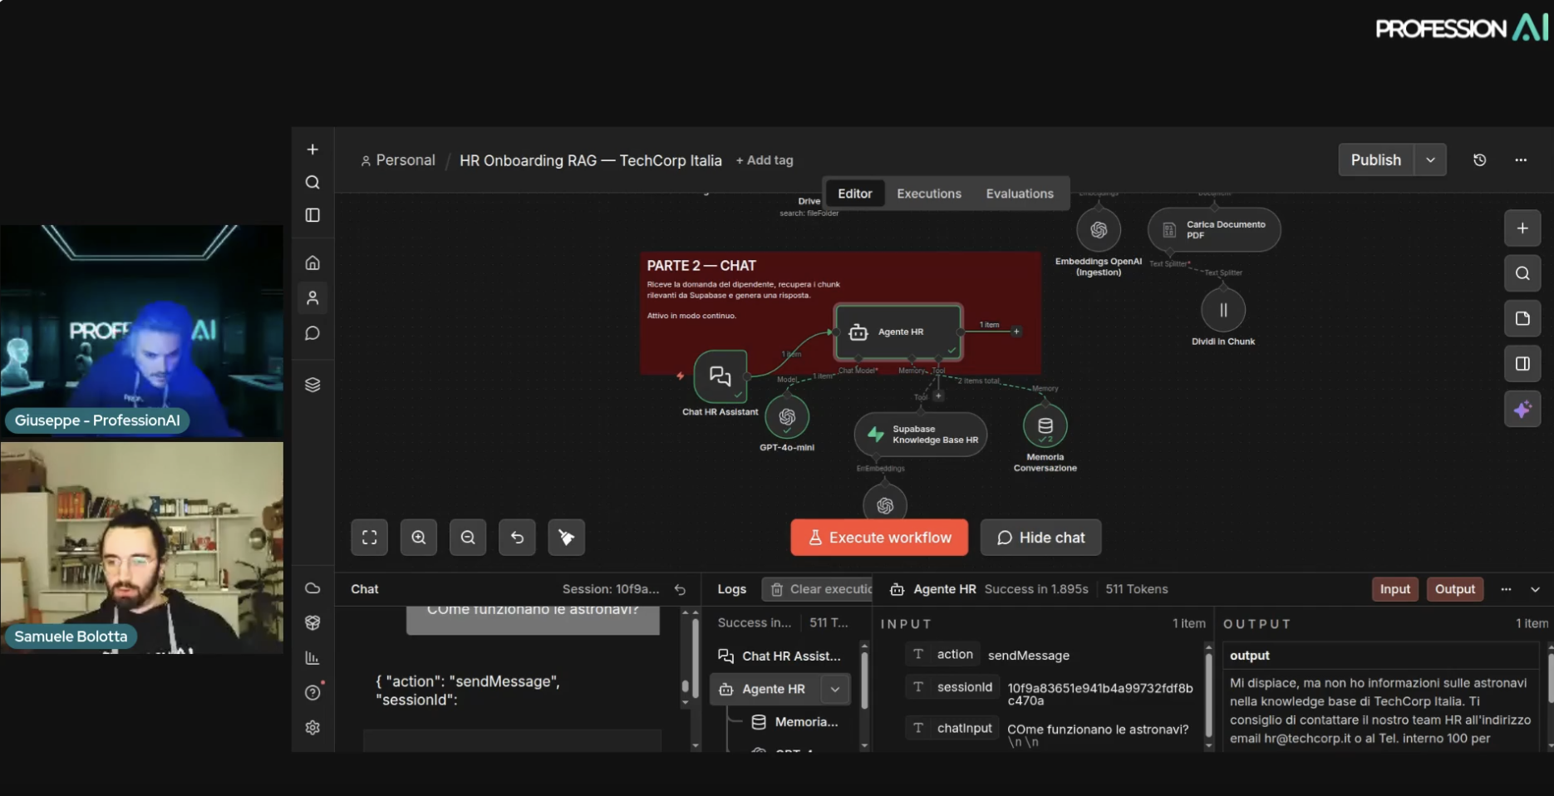Click the reset zoom arrow button
Image resolution: width=1554 pixels, height=796 pixels.
[517, 538]
